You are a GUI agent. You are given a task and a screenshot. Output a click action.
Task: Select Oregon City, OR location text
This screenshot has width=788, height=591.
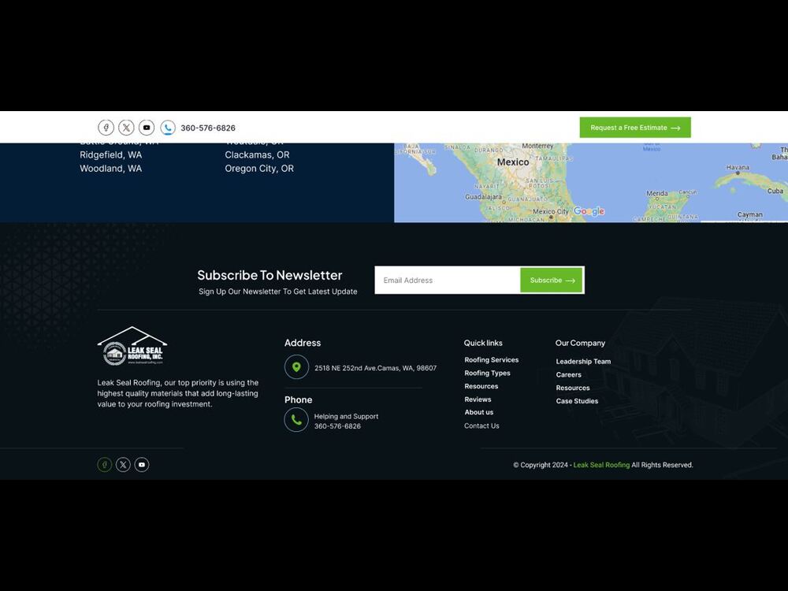[x=259, y=169]
